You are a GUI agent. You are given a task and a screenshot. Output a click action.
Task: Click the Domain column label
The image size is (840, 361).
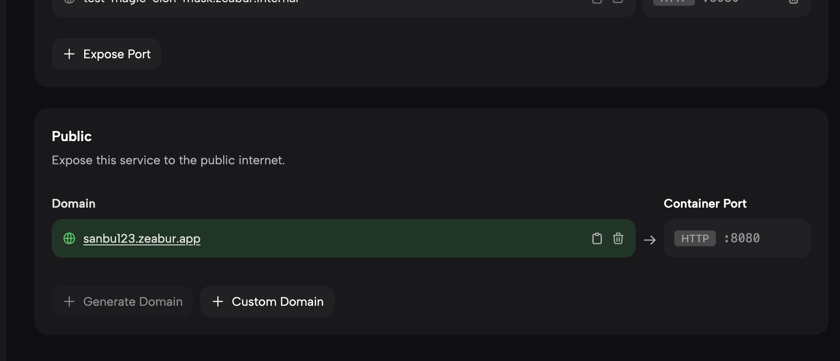74,203
